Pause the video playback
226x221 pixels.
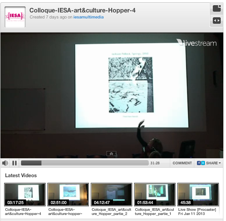click(x=15, y=163)
